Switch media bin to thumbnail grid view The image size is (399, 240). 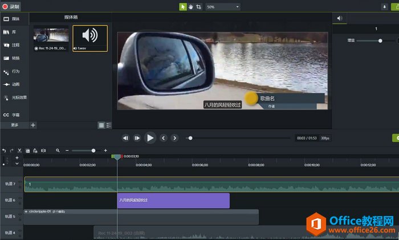[101, 125]
